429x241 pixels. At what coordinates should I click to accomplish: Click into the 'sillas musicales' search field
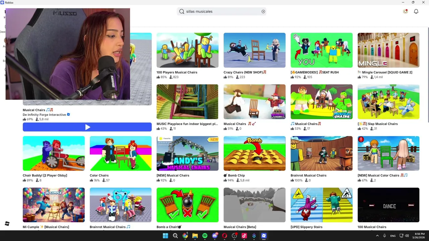click(x=222, y=11)
